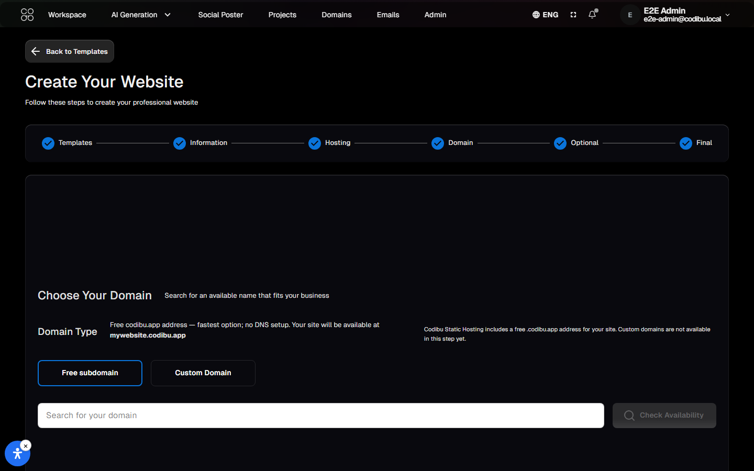
Task: Open the Admin section
Action: tap(435, 15)
